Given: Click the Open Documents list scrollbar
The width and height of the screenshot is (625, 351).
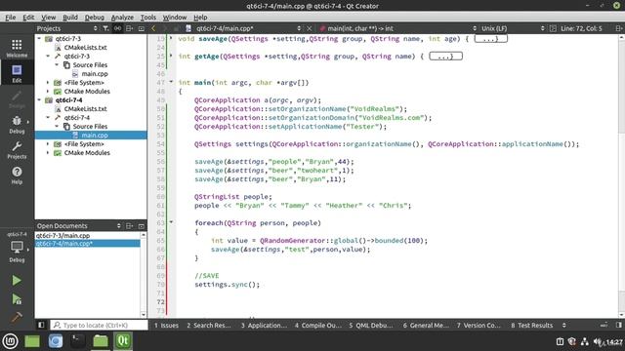Looking at the screenshot, I should point(144,275).
